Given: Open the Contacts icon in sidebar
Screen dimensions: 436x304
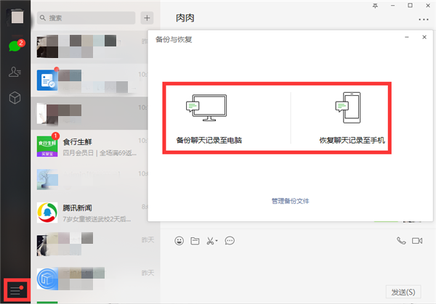Looking at the screenshot, I should [14, 71].
